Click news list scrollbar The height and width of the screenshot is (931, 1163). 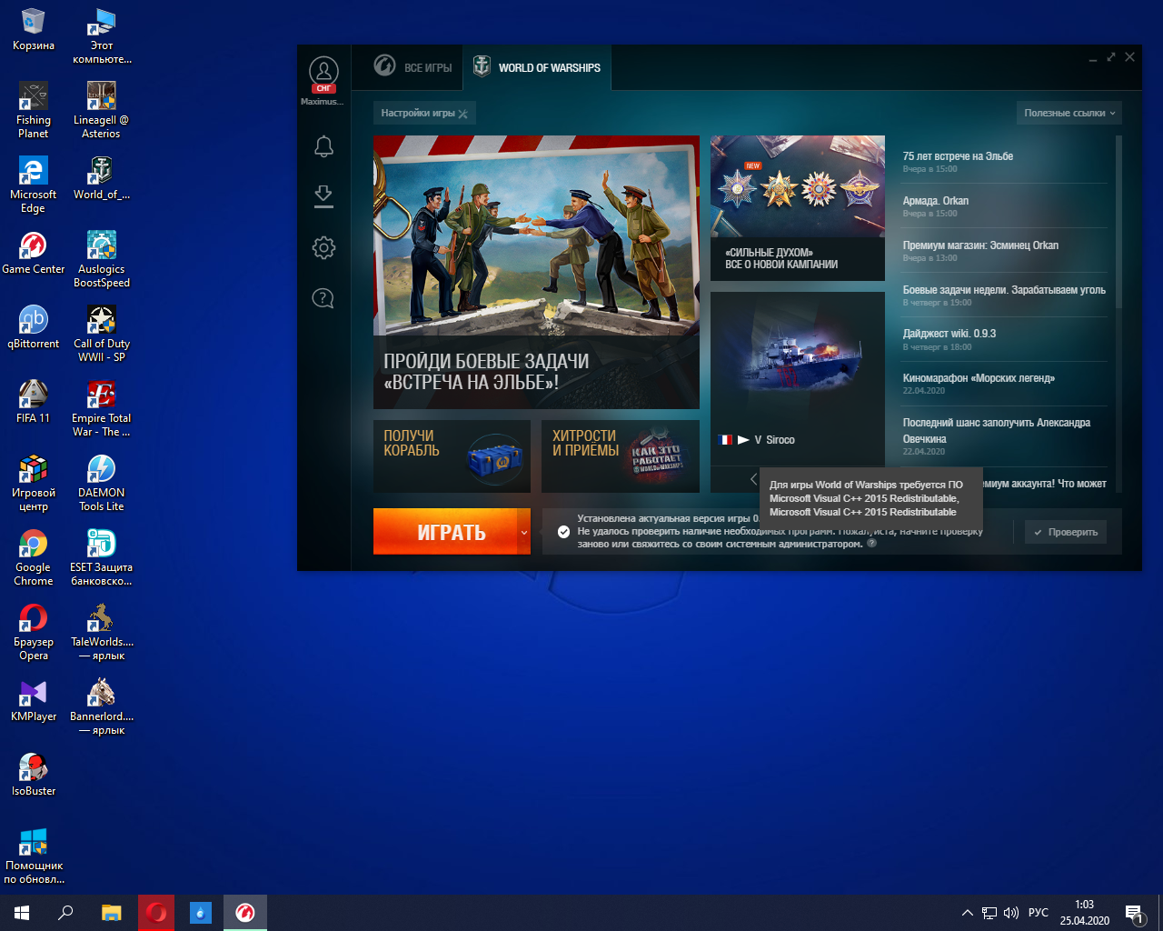(x=1118, y=223)
